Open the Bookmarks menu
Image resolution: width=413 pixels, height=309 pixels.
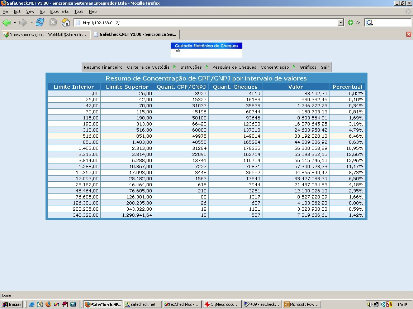[x=59, y=11]
